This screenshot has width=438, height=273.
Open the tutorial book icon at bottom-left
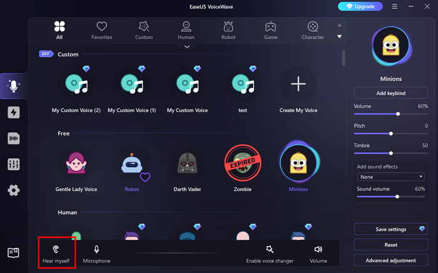point(13,253)
